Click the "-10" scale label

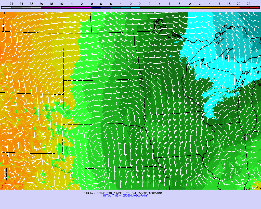tap(90, 4)
